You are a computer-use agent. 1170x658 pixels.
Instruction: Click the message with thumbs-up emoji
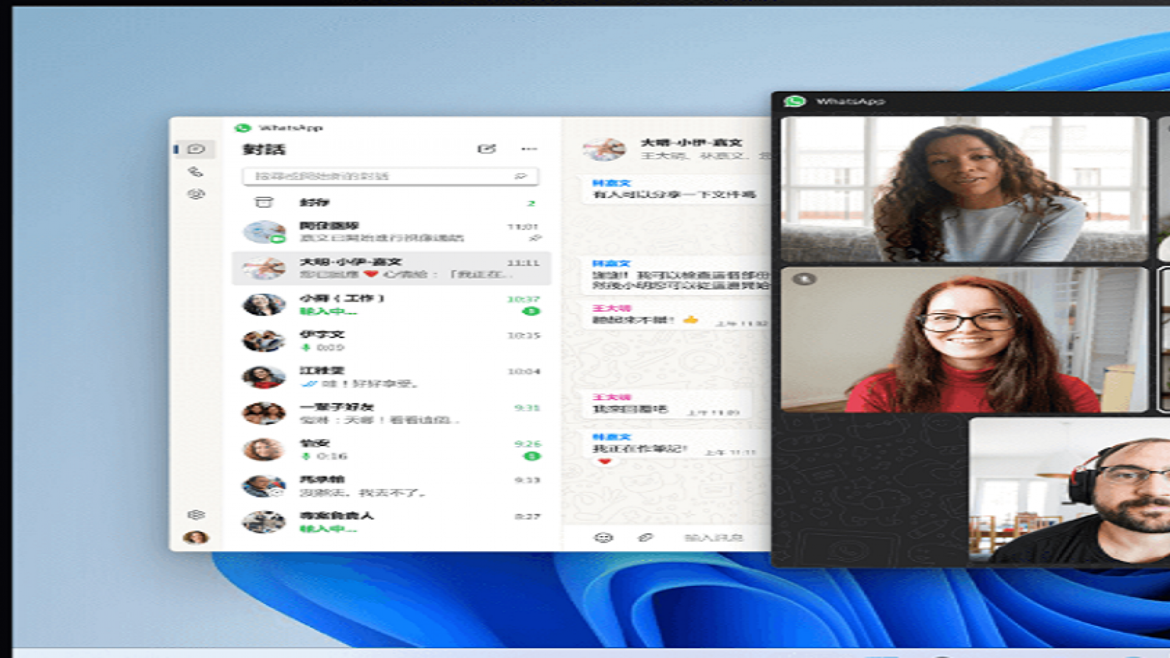(675, 315)
